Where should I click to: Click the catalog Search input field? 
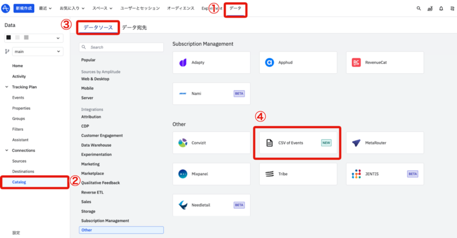point(121,47)
